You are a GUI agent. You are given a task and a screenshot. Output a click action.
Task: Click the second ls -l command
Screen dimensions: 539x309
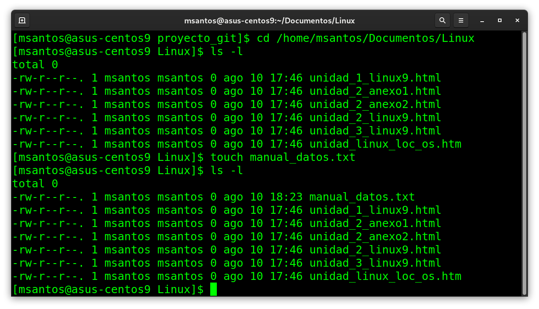[x=227, y=171]
